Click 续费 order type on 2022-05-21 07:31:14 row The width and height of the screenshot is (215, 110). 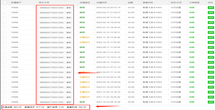pos(192,67)
